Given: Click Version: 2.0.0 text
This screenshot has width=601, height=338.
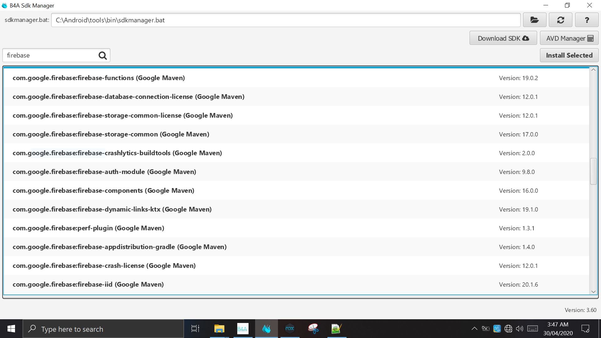Looking at the screenshot, I should click(x=517, y=153).
